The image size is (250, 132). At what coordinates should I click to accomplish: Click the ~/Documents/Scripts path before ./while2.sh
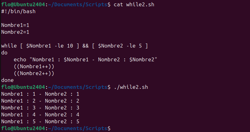pos(77,87)
